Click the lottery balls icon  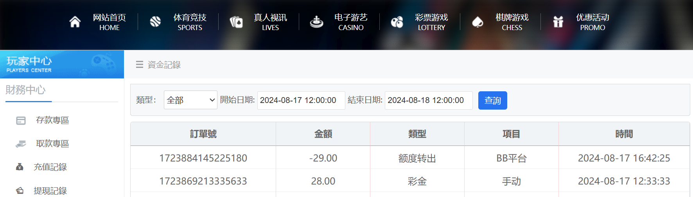pos(397,22)
